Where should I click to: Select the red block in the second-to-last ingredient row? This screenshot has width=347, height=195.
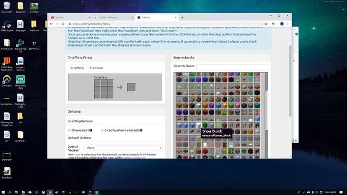[x=205, y=151]
